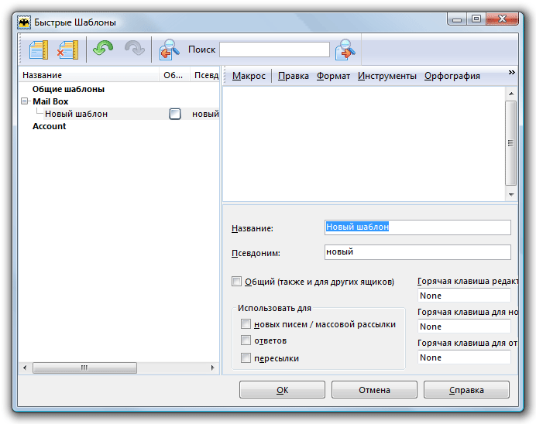Confirm with the OK button
536x424 pixels.
click(282, 390)
